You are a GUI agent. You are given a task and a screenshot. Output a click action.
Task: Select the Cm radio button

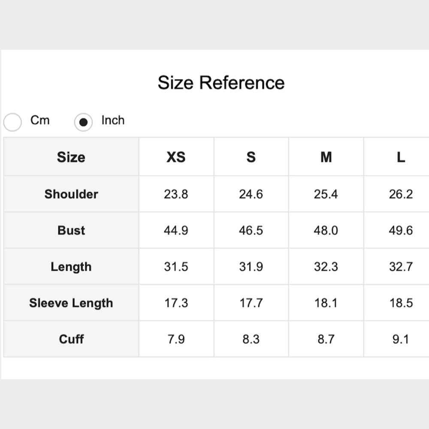pos(12,122)
